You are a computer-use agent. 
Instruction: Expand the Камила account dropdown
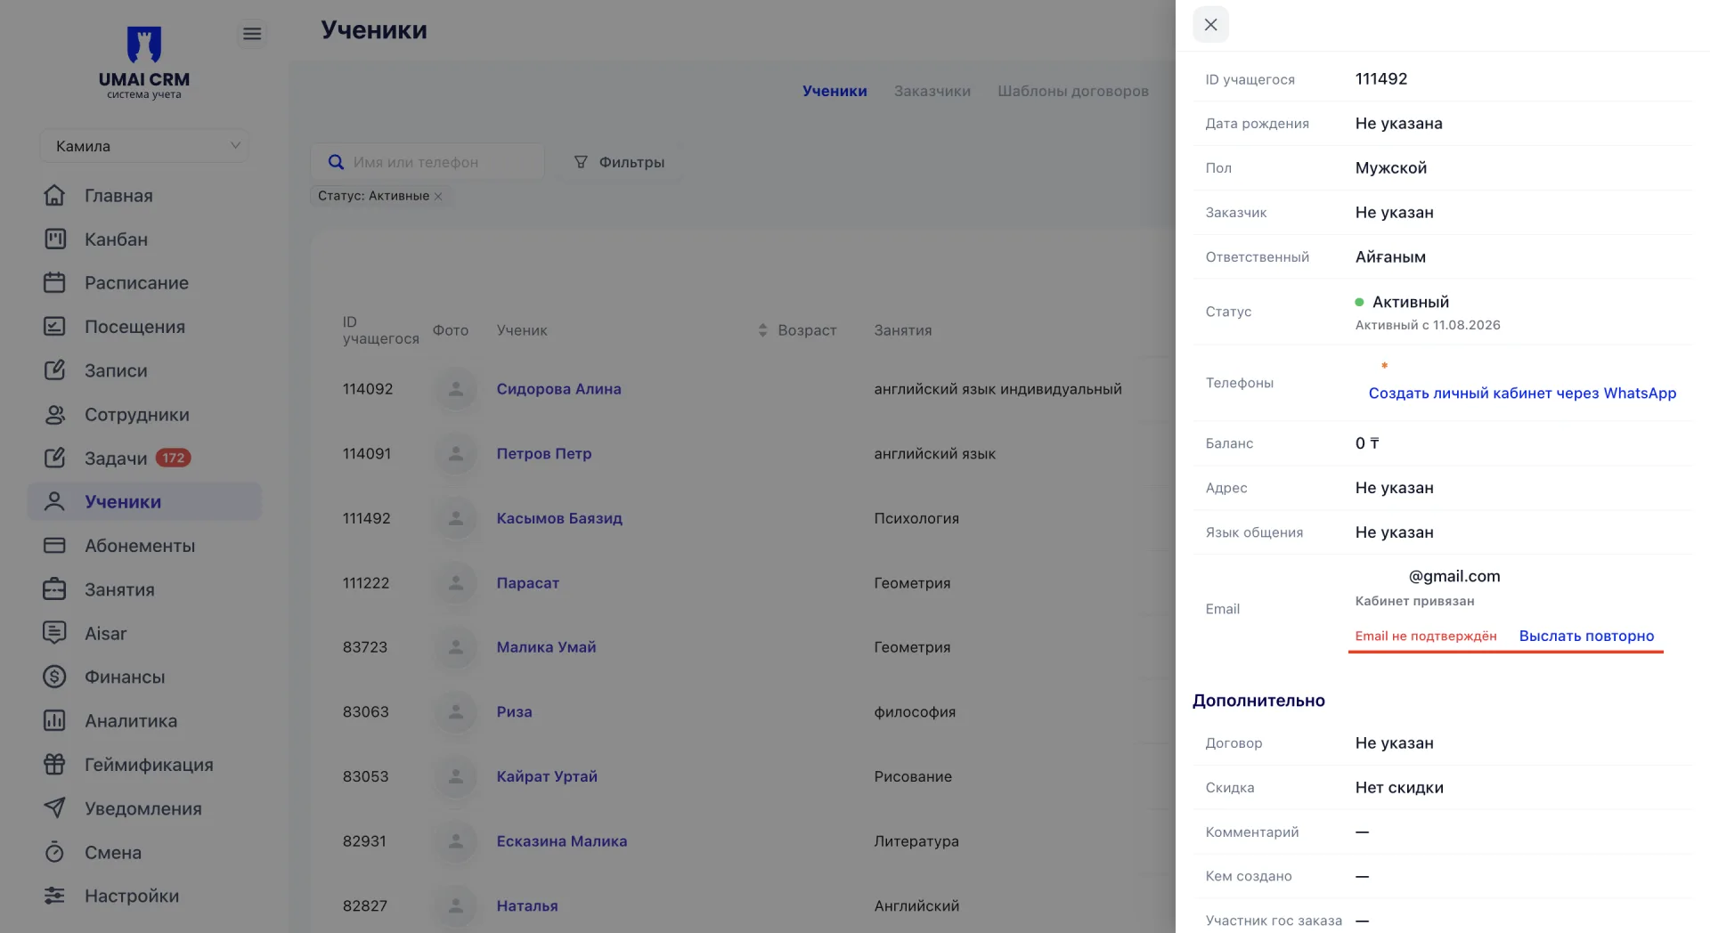point(144,146)
